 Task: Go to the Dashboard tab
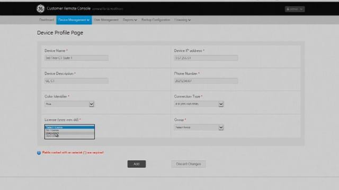coord(47,20)
